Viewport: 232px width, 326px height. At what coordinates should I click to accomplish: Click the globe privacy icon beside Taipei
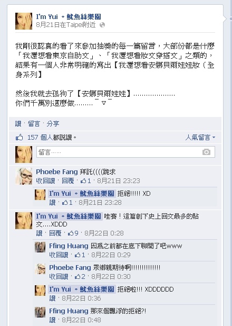pyautogui.click(x=102, y=25)
